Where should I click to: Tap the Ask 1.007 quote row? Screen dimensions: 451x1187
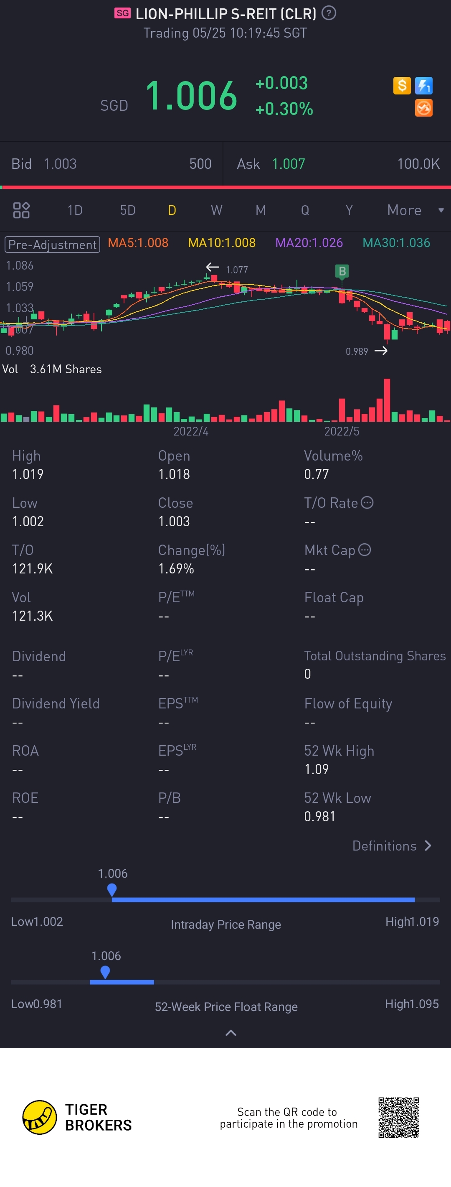[x=337, y=164]
